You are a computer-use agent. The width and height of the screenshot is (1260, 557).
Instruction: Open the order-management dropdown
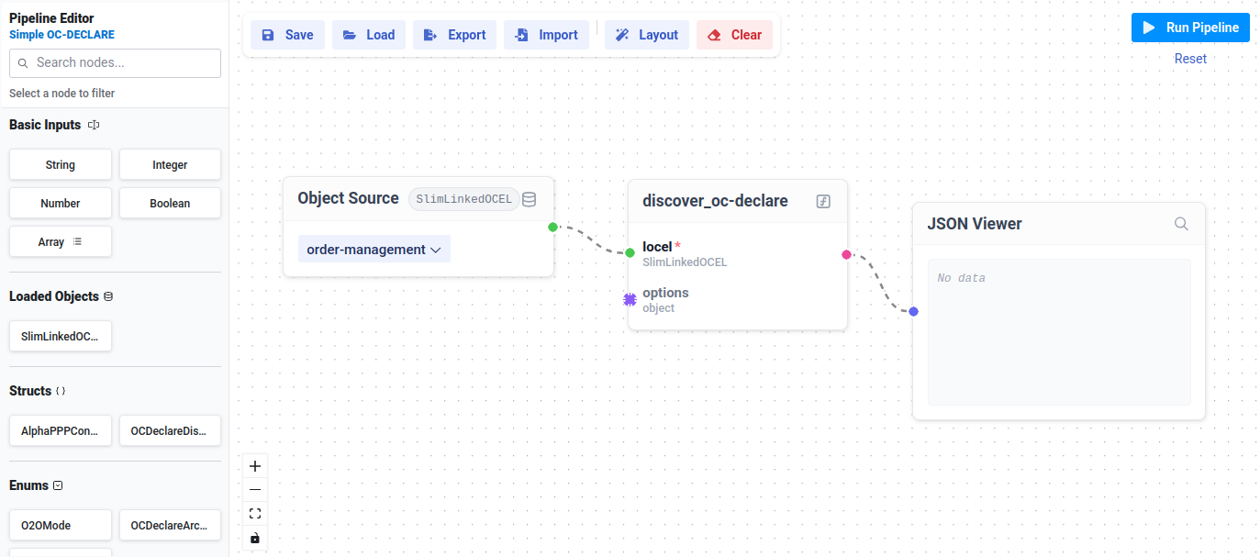(374, 250)
